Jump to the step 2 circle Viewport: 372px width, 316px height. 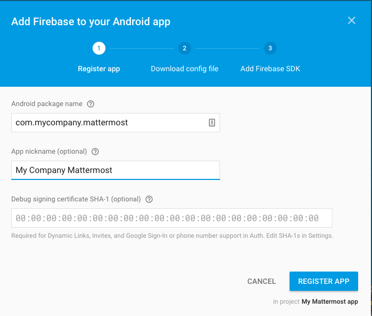pos(184,49)
